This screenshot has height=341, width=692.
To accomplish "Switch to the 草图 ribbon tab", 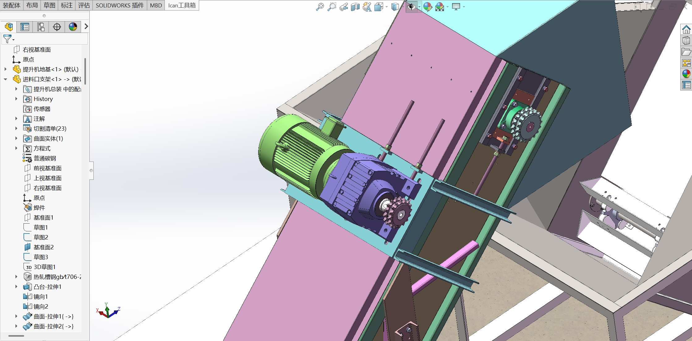I will click(49, 5).
